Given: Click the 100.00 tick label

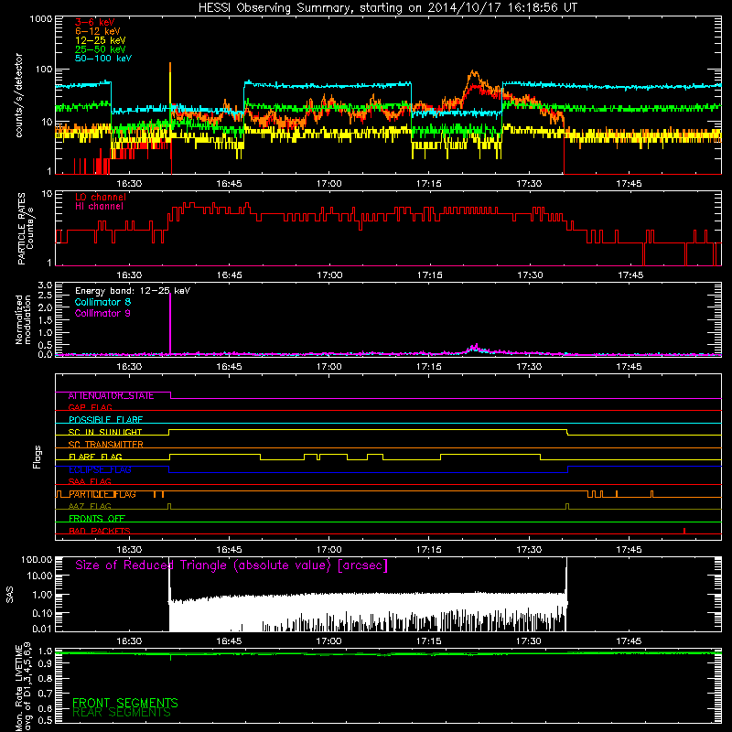Looking at the screenshot, I should point(37,560).
